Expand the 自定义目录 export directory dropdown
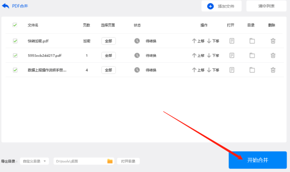 (x=34, y=161)
